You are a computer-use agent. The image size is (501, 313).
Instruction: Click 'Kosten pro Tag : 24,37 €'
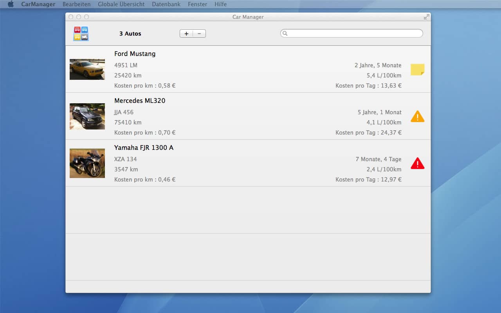[x=369, y=133]
